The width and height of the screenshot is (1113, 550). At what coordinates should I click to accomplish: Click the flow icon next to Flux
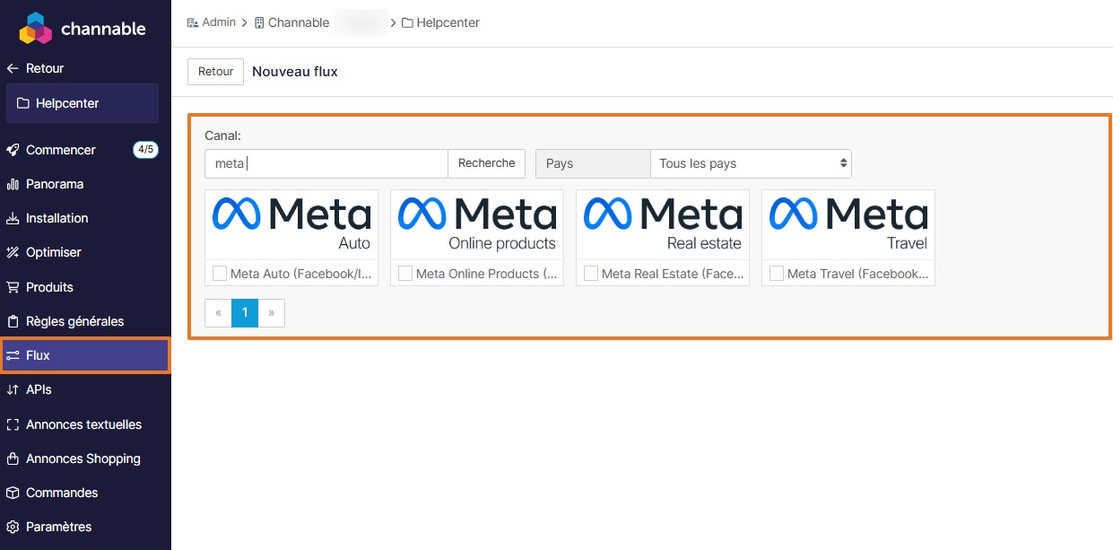[x=13, y=355]
